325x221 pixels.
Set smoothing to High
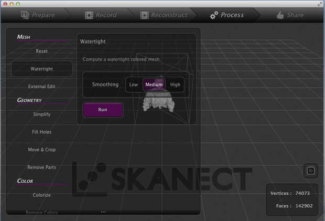[175, 85]
